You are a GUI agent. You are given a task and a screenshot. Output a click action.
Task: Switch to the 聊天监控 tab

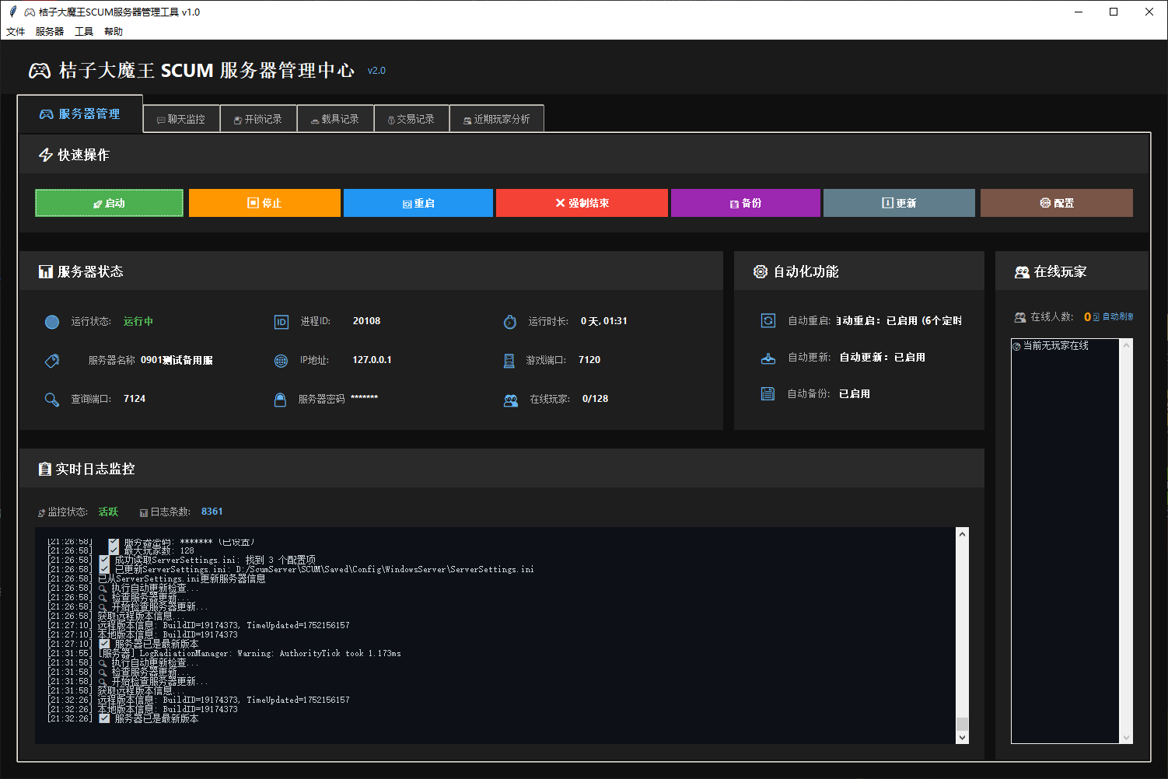pos(181,118)
